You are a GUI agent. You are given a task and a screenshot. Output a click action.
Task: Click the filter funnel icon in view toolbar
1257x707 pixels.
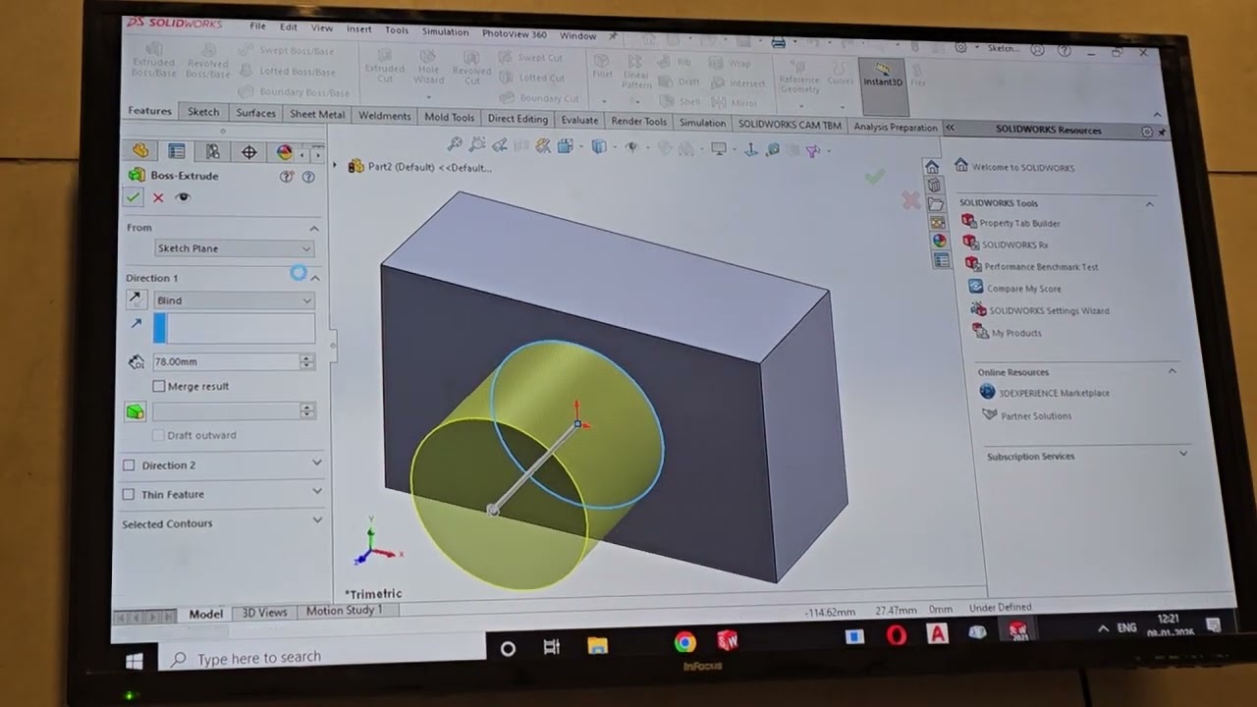pos(813,151)
